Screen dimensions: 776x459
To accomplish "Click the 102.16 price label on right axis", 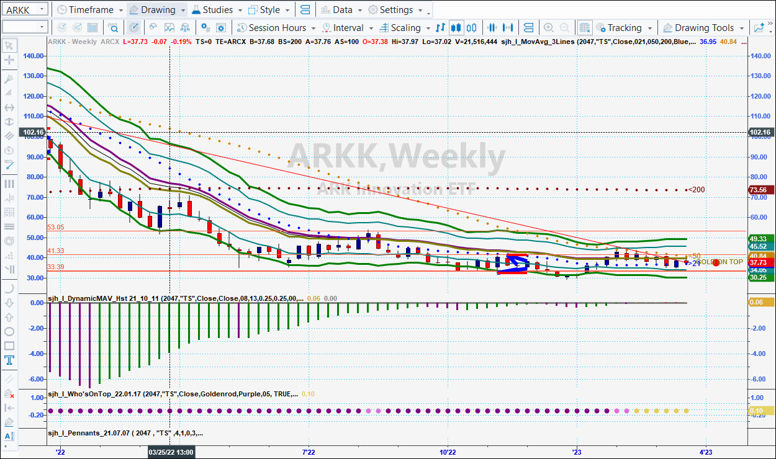I will pos(760,132).
